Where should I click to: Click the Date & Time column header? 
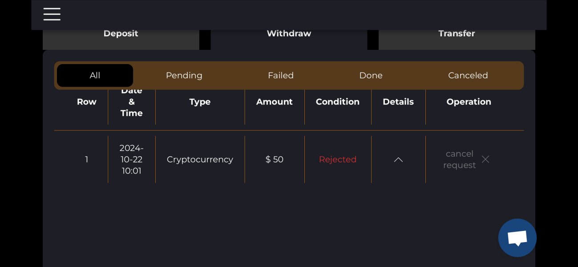click(x=132, y=102)
